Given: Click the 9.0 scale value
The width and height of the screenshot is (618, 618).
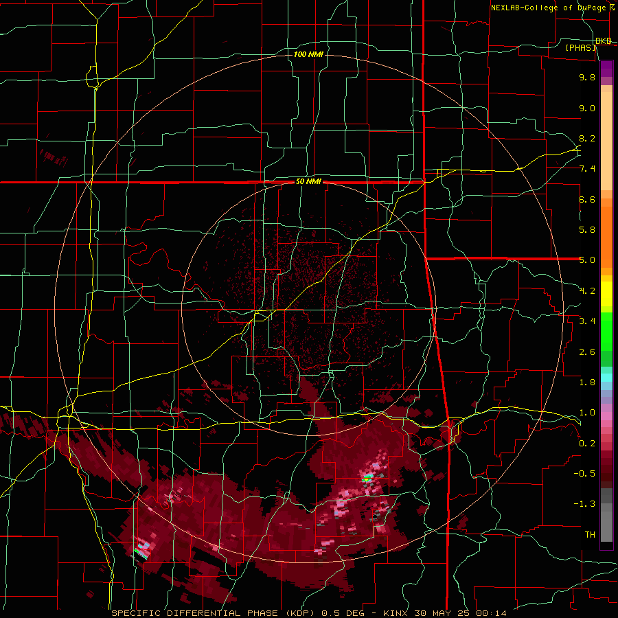Looking at the screenshot, I should pyautogui.click(x=587, y=108).
